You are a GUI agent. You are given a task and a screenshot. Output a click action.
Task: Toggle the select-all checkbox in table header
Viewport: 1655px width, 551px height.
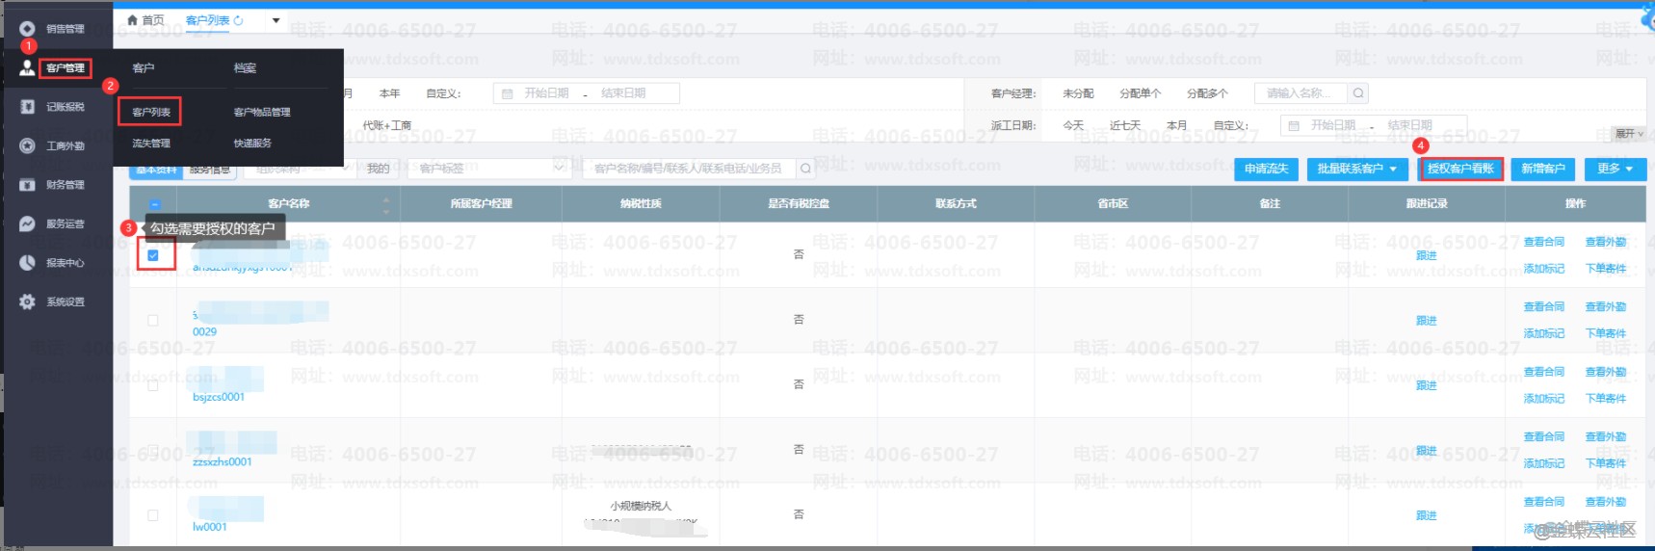click(x=155, y=204)
